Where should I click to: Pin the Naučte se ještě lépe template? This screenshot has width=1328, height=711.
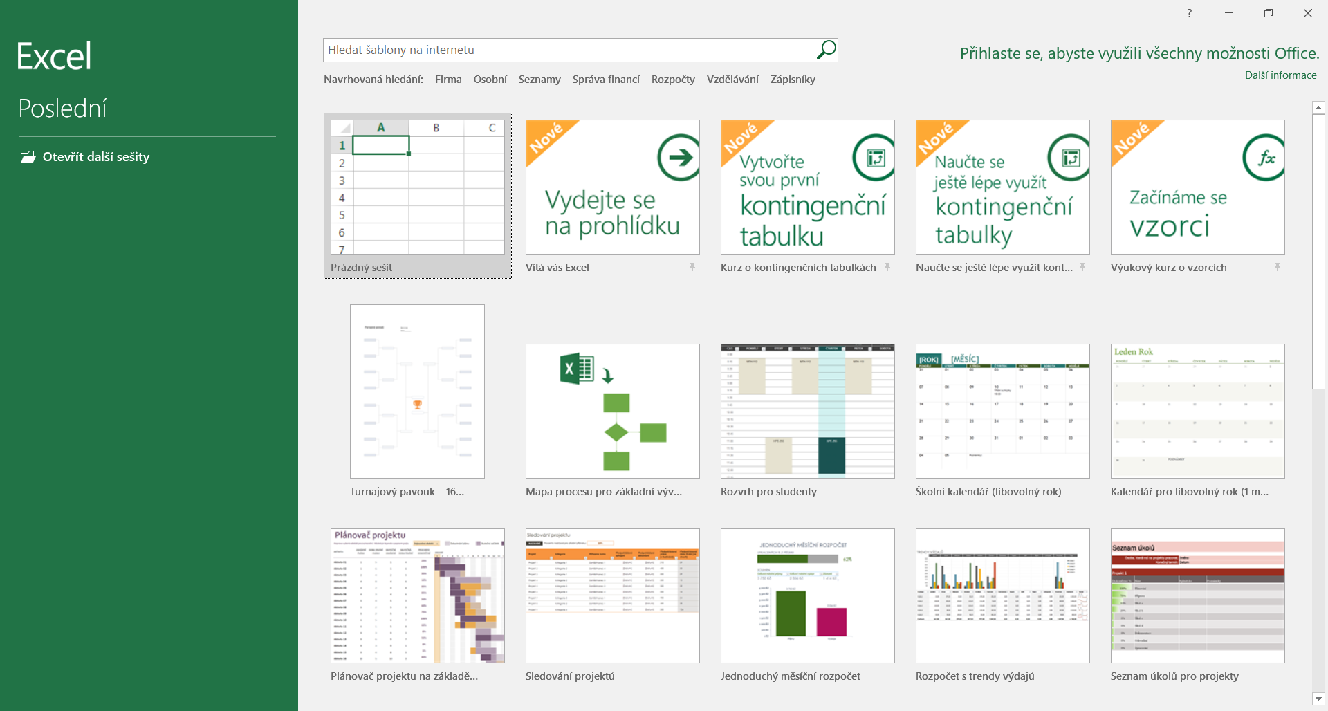click(1082, 267)
